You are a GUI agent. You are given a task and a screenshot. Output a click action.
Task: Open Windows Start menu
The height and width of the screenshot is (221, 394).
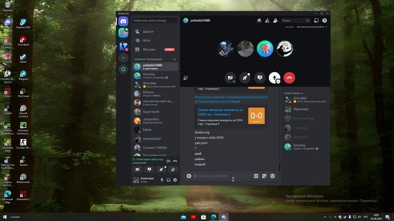coord(4,217)
